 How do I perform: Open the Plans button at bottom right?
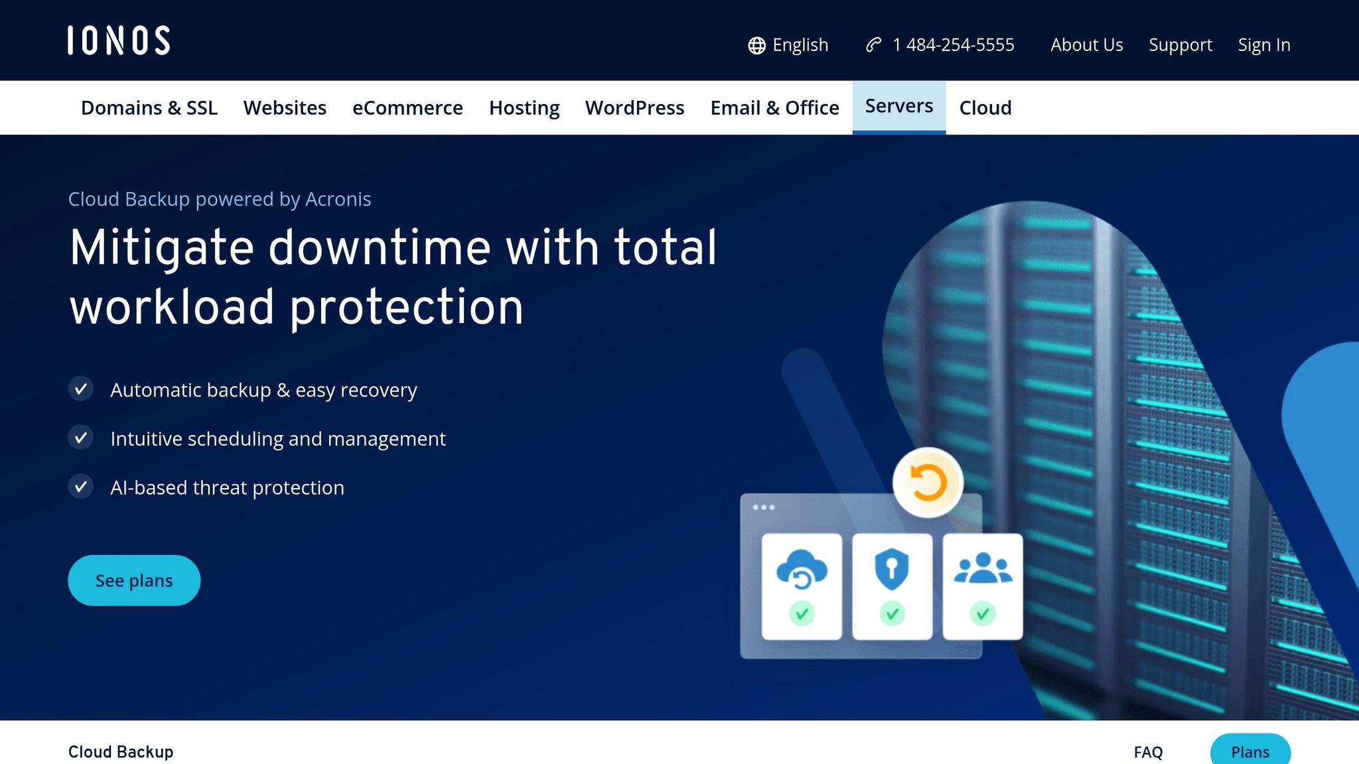tap(1250, 751)
